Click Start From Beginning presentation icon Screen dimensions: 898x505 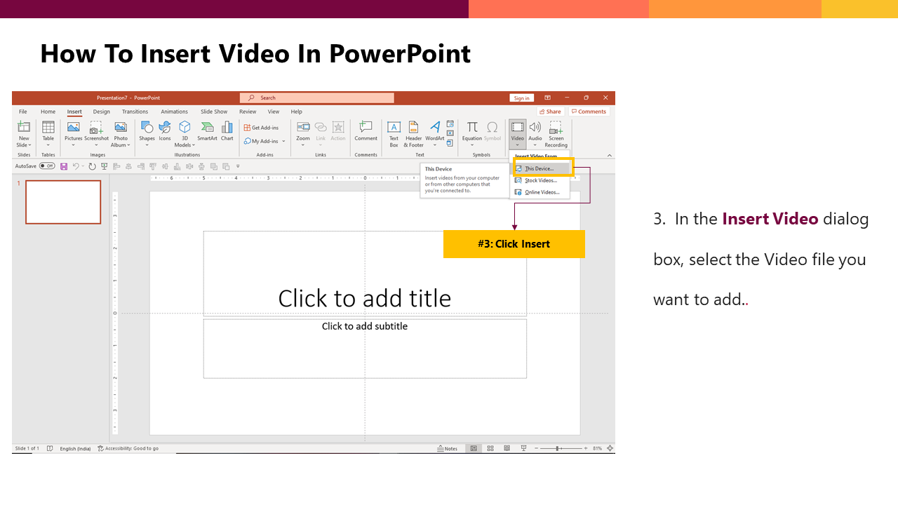(x=105, y=166)
